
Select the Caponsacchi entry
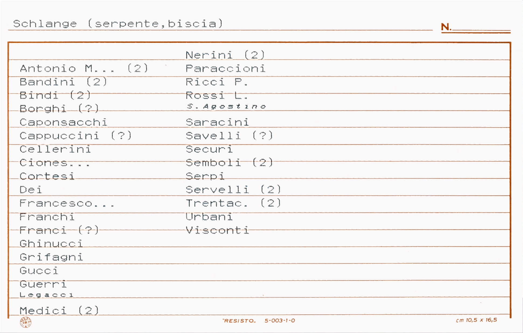(63, 122)
